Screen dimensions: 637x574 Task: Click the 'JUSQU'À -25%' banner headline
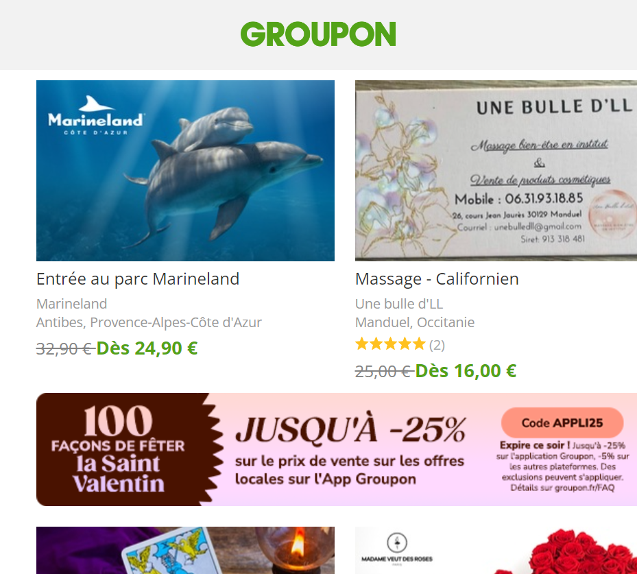tap(350, 430)
